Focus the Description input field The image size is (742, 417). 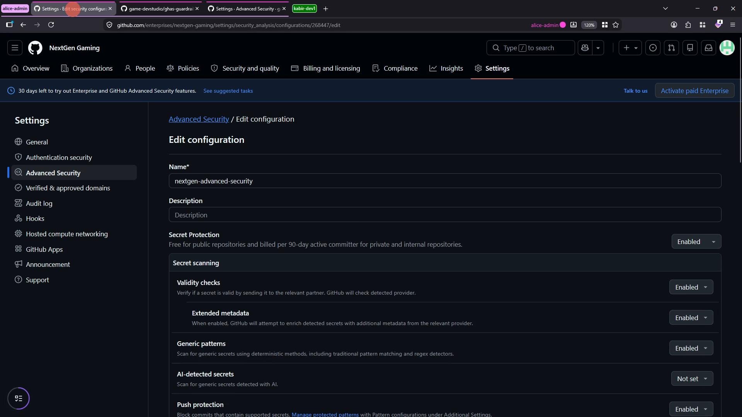pyautogui.click(x=445, y=215)
